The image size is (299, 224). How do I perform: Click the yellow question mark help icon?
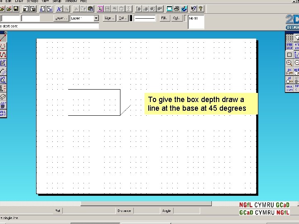click(201, 9)
